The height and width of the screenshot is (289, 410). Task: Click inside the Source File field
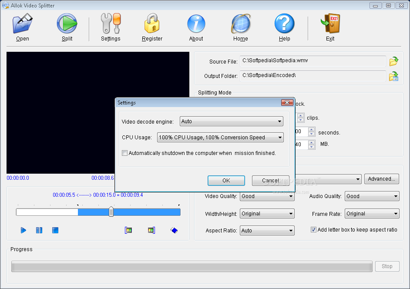[313, 61]
